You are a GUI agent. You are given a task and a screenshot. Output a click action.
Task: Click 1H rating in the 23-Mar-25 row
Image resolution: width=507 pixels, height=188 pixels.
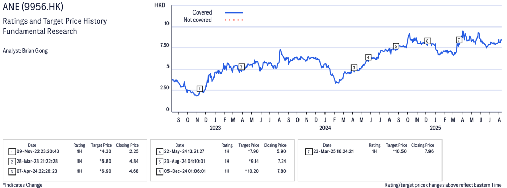[x=375, y=151]
